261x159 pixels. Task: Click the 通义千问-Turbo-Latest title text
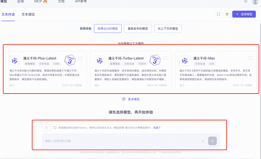[126, 58]
